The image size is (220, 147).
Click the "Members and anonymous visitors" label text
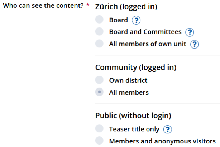(x=164, y=141)
